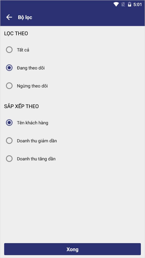Tap the battery charging status icon

(130, 4)
